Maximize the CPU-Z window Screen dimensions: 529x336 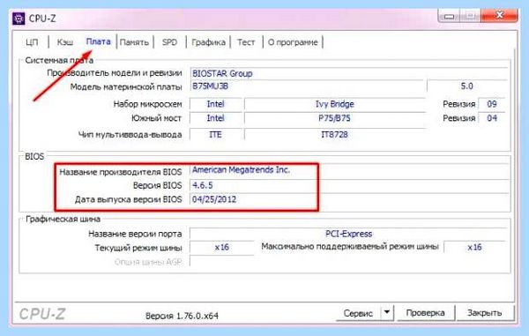point(470,16)
